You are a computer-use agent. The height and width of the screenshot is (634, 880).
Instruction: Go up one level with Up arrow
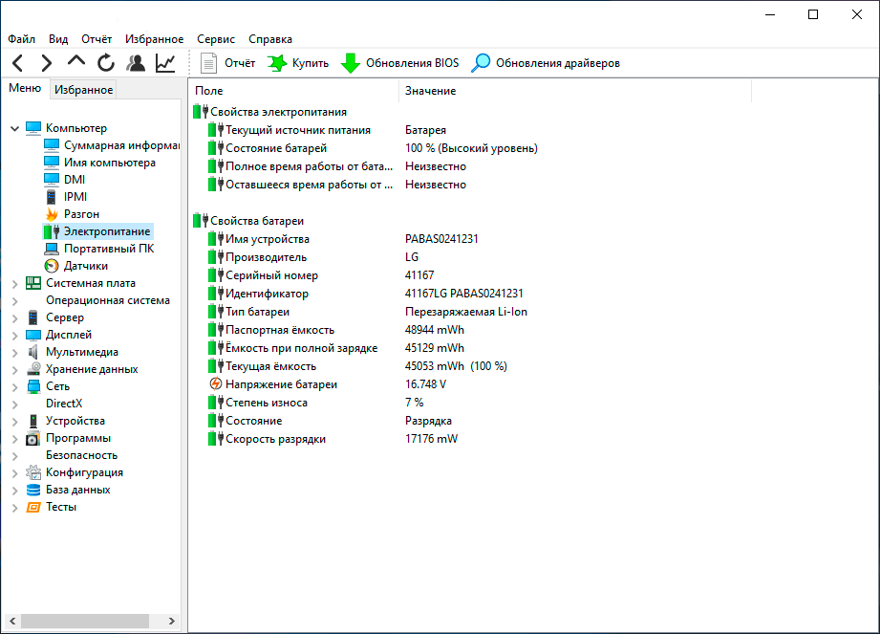tap(76, 63)
